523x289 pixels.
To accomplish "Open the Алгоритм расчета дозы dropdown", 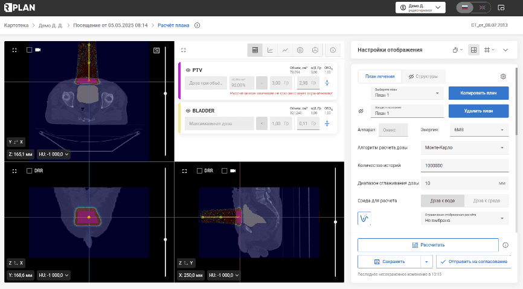I will pyautogui.click(x=464, y=148).
